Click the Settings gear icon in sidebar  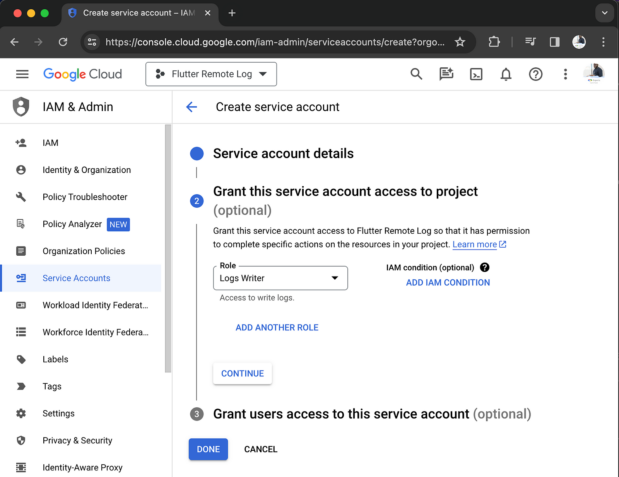[21, 414]
